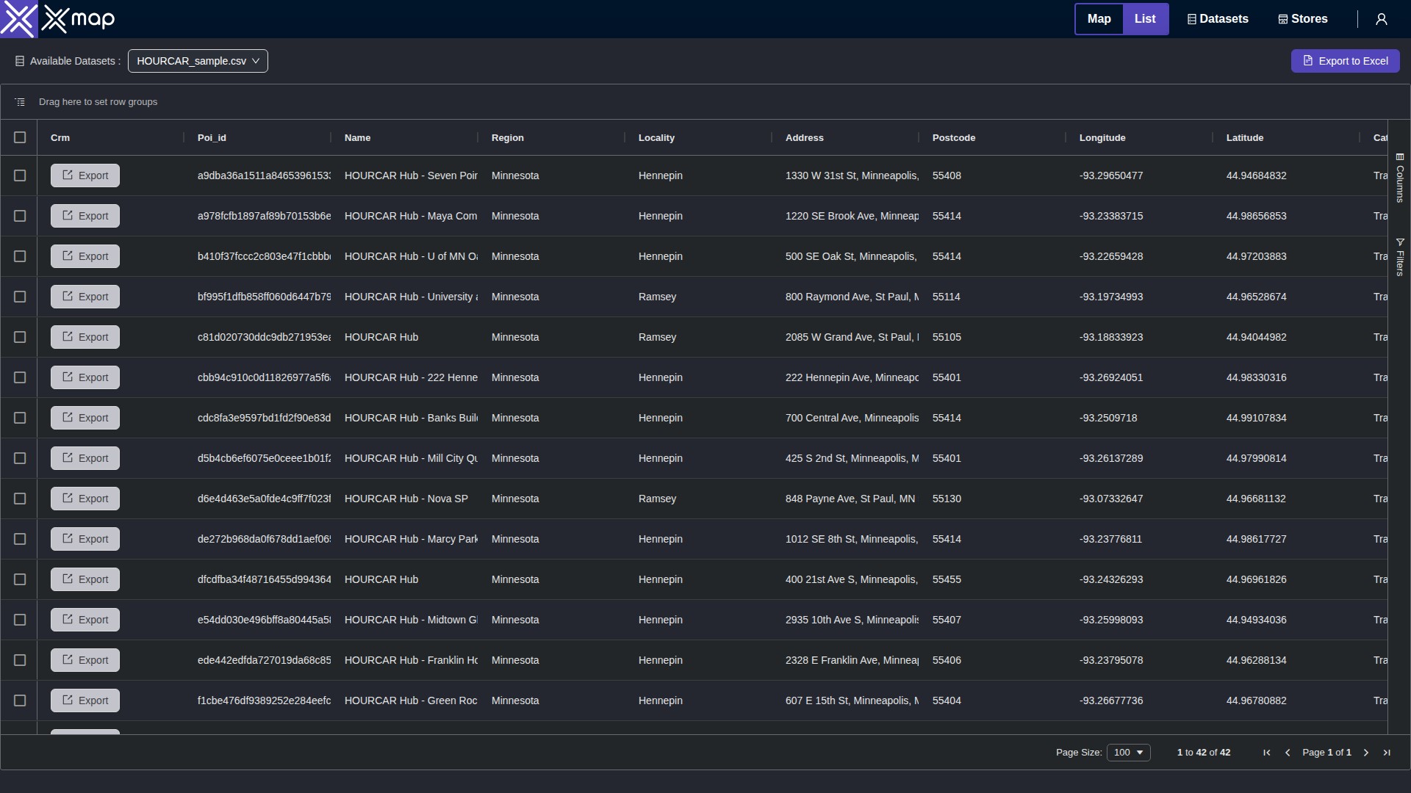
Task: Sort table by the Postcode column header
Action: 953,137
